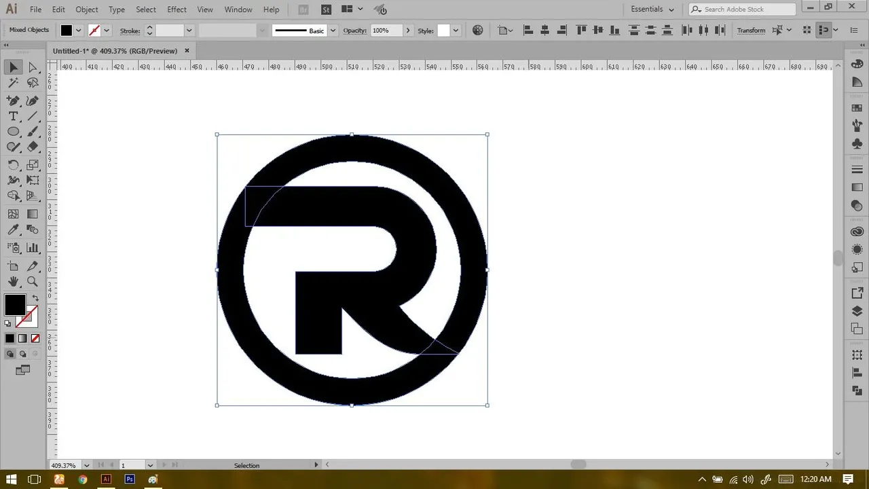Click the opacity 100% input field

point(386,31)
